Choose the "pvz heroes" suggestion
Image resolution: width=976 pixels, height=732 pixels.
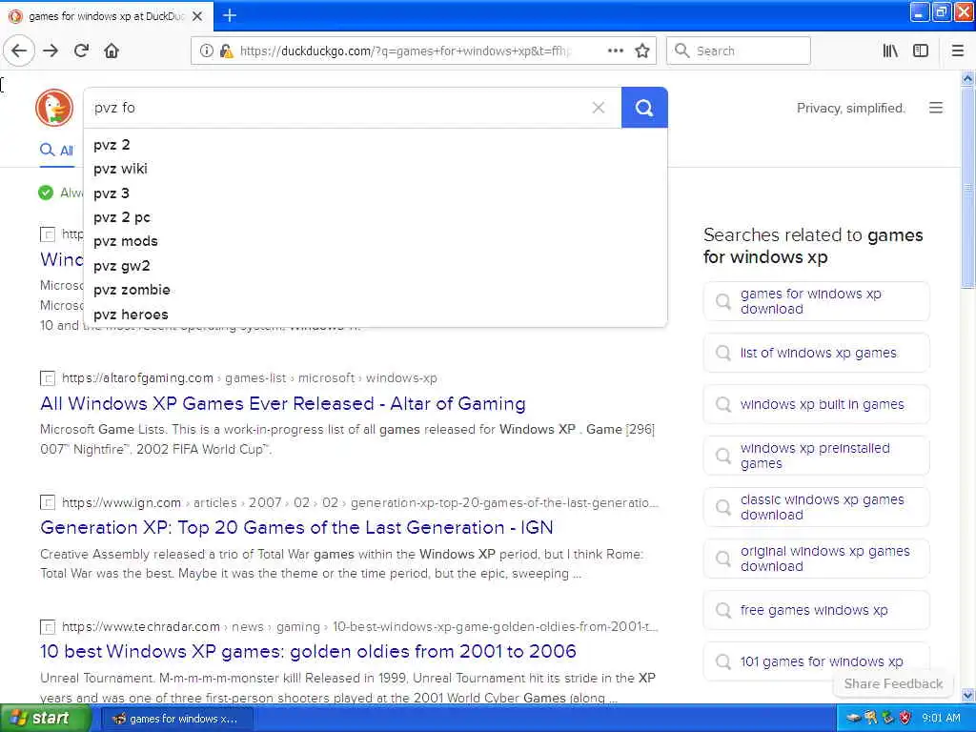pyautogui.click(x=376, y=315)
